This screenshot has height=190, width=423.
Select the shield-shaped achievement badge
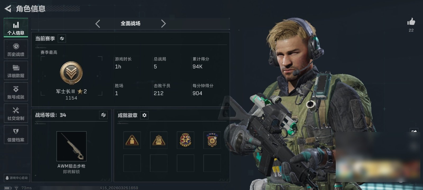pos(212,140)
